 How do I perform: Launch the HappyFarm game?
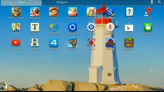click(35, 11)
